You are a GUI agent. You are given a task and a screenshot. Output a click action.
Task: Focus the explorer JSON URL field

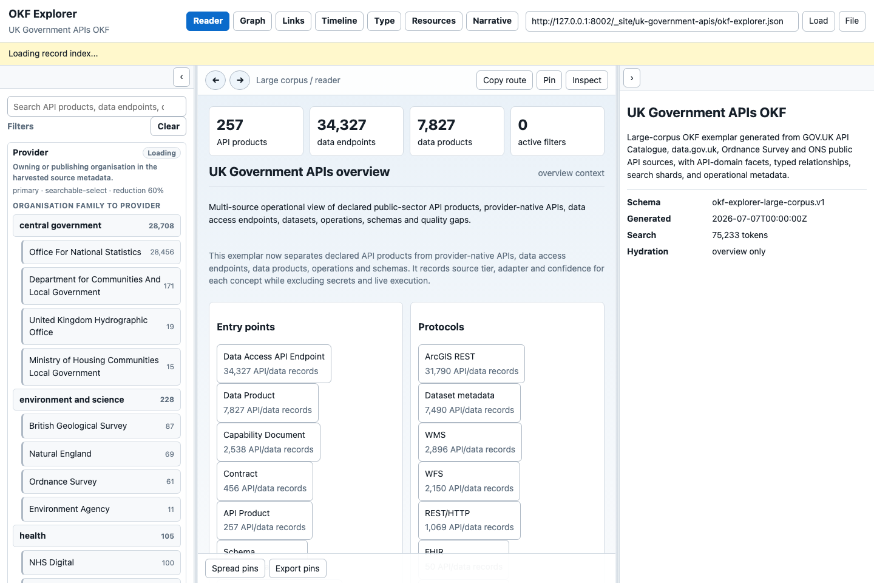point(662,21)
